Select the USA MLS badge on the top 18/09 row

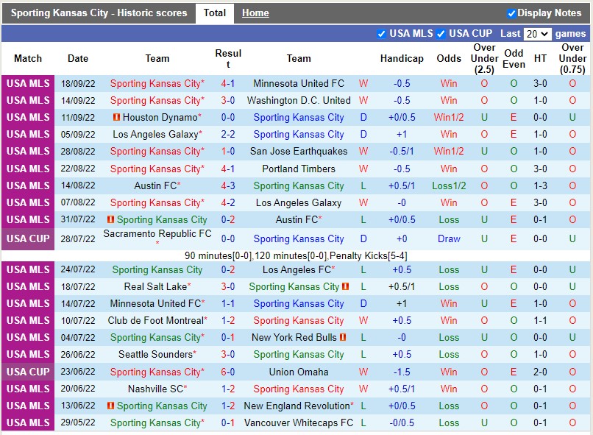tap(28, 83)
